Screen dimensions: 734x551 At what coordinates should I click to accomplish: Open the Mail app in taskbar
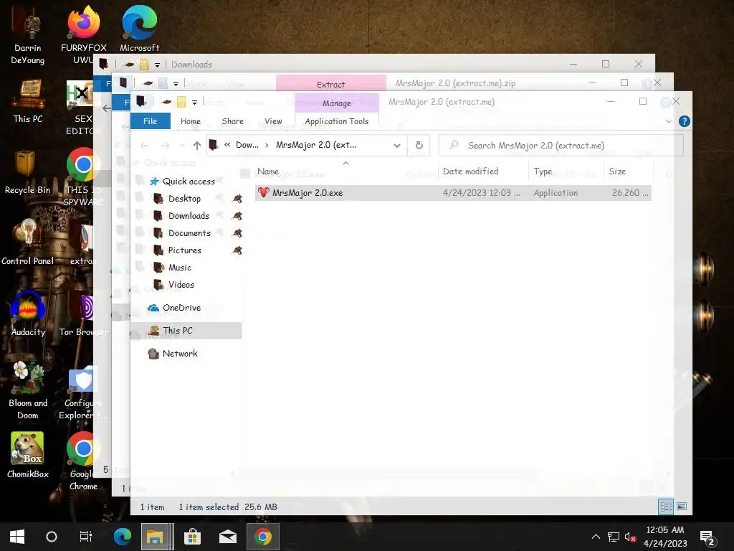click(228, 537)
